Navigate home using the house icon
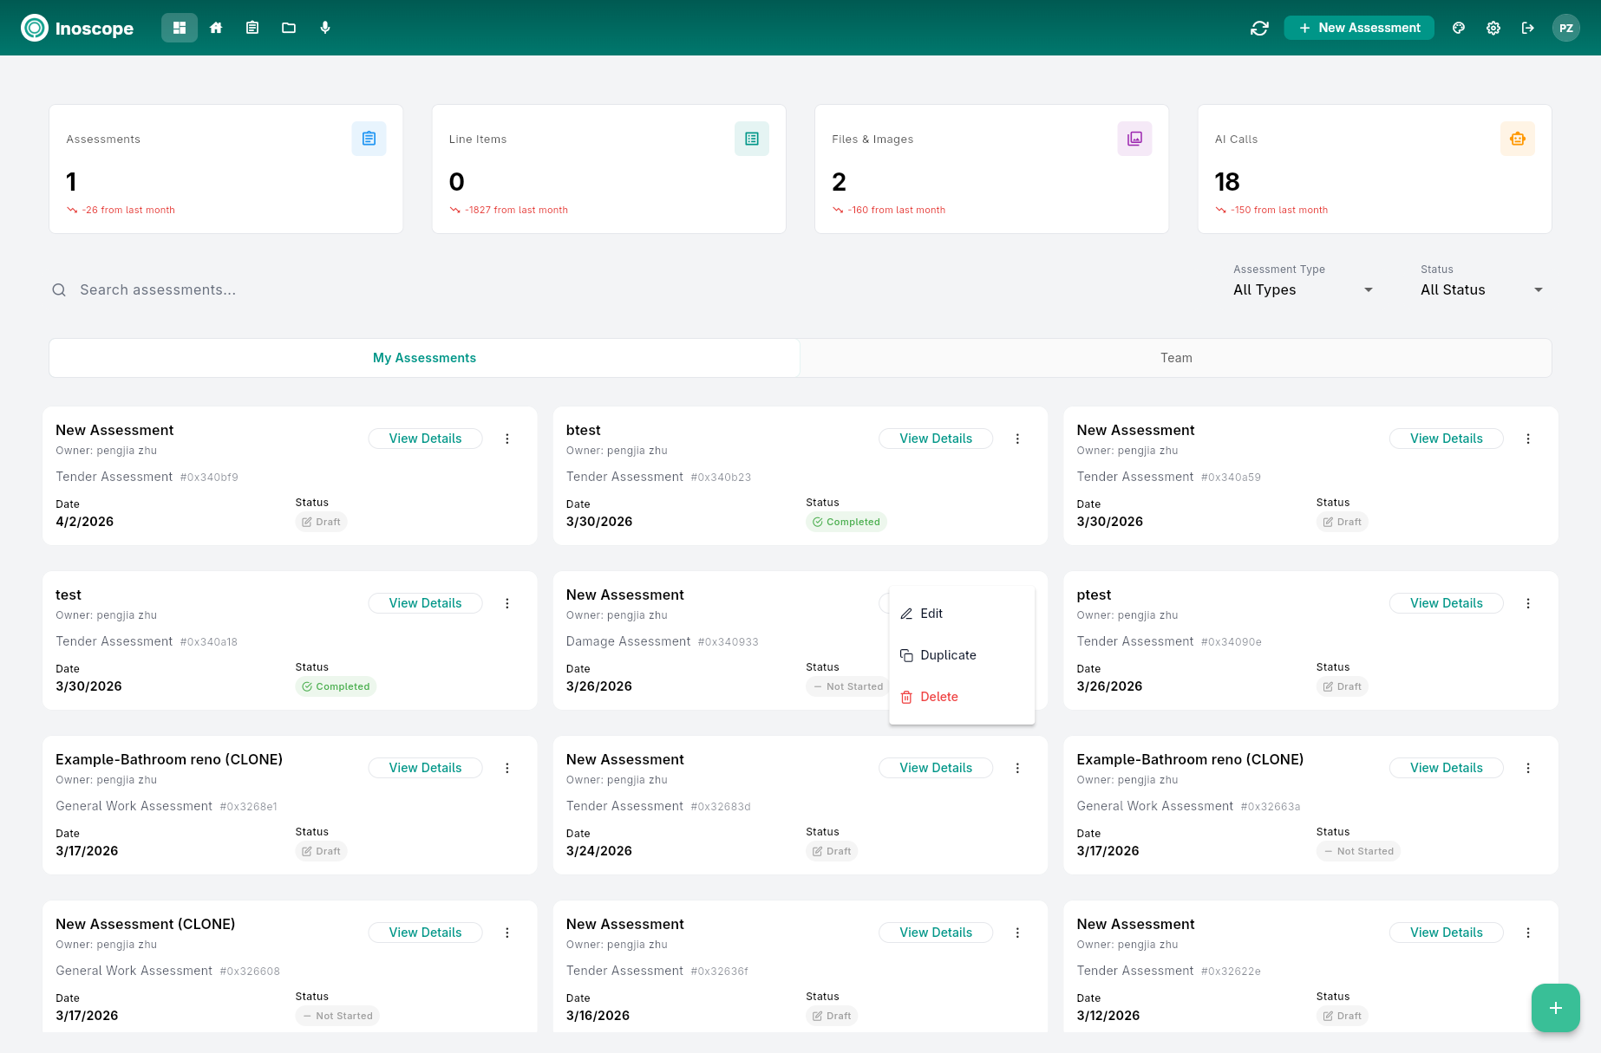Viewport: 1601px width, 1053px height. click(x=216, y=27)
